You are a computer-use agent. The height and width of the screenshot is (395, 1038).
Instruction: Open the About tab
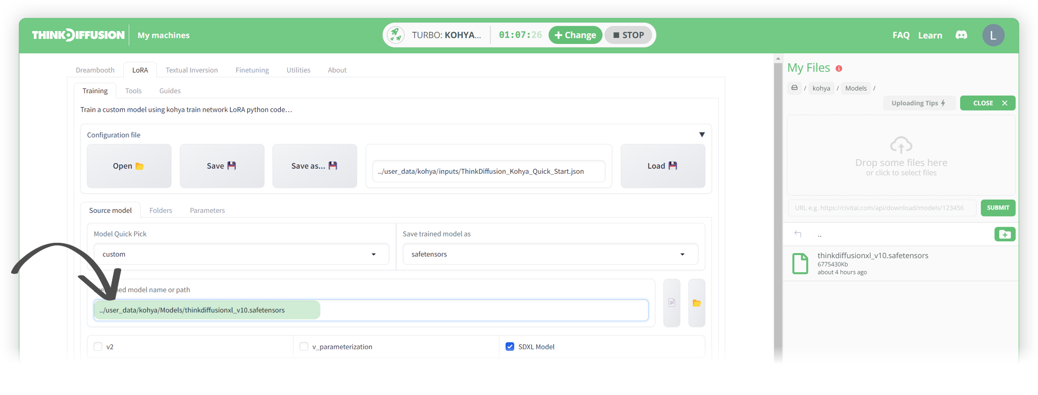pos(337,70)
